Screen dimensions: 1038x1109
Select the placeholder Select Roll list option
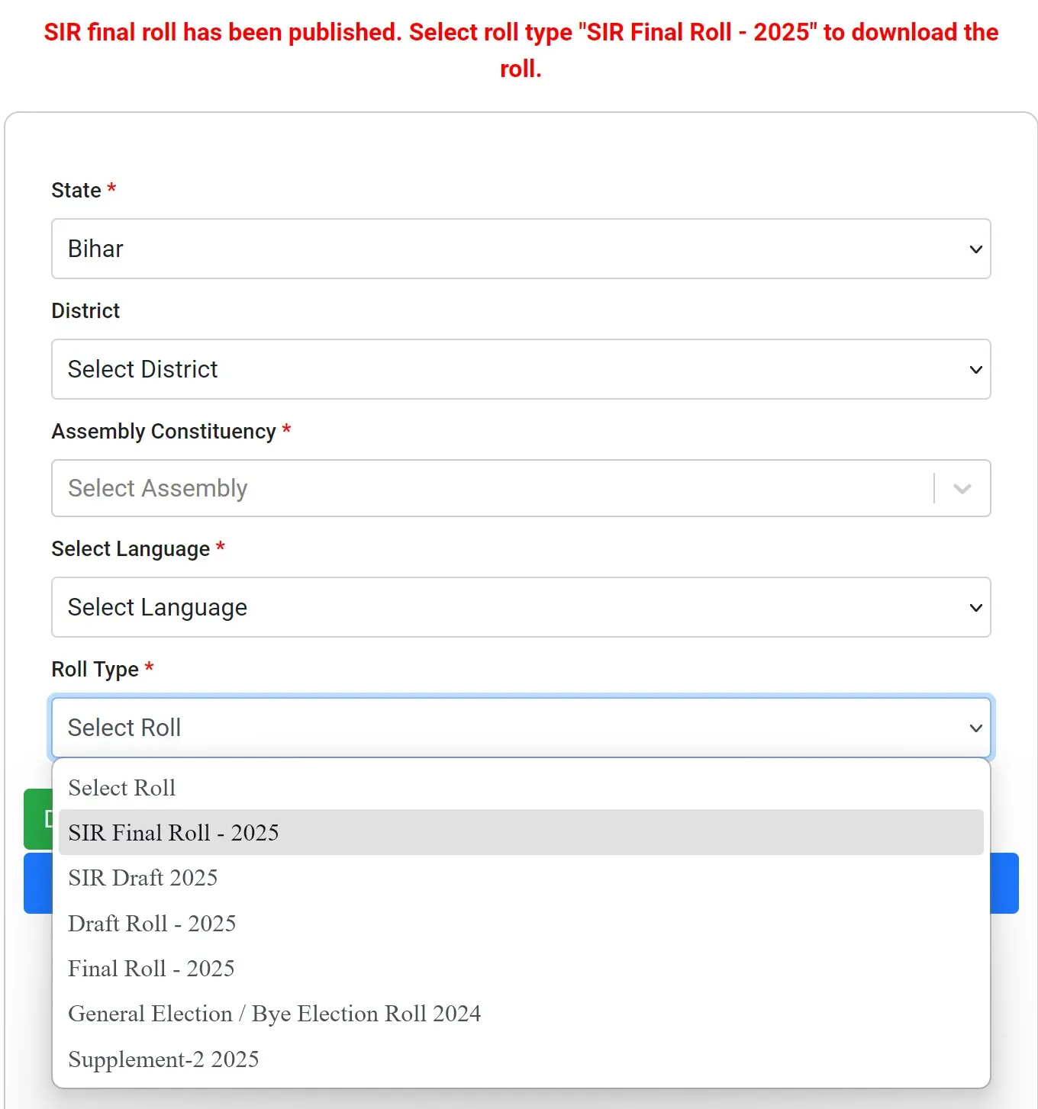click(122, 788)
